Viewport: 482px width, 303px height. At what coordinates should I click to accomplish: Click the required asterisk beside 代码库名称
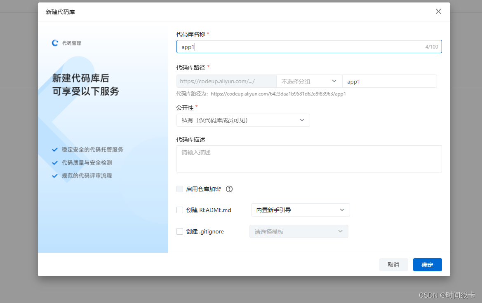208,34
